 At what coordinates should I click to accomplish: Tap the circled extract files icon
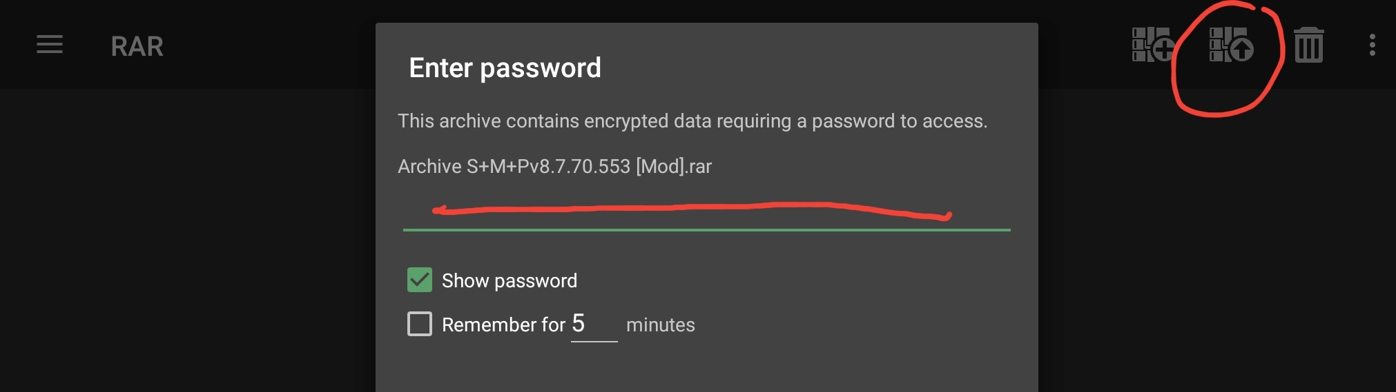tap(1231, 45)
